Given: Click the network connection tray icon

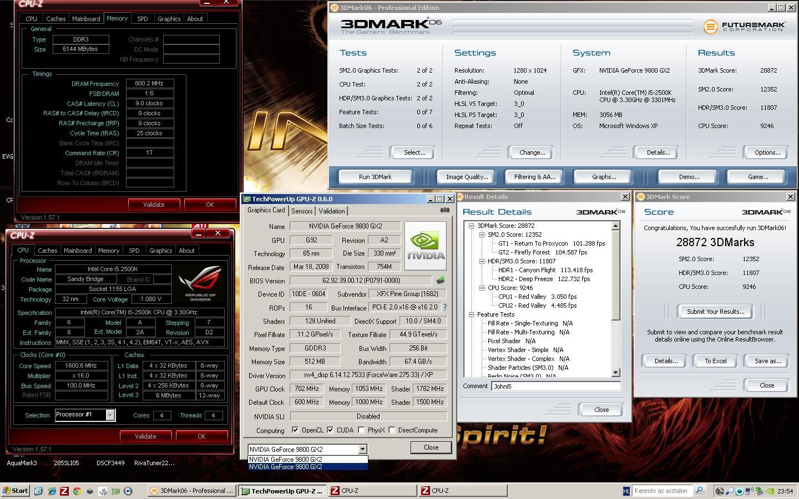Looking at the screenshot, I should [749, 491].
